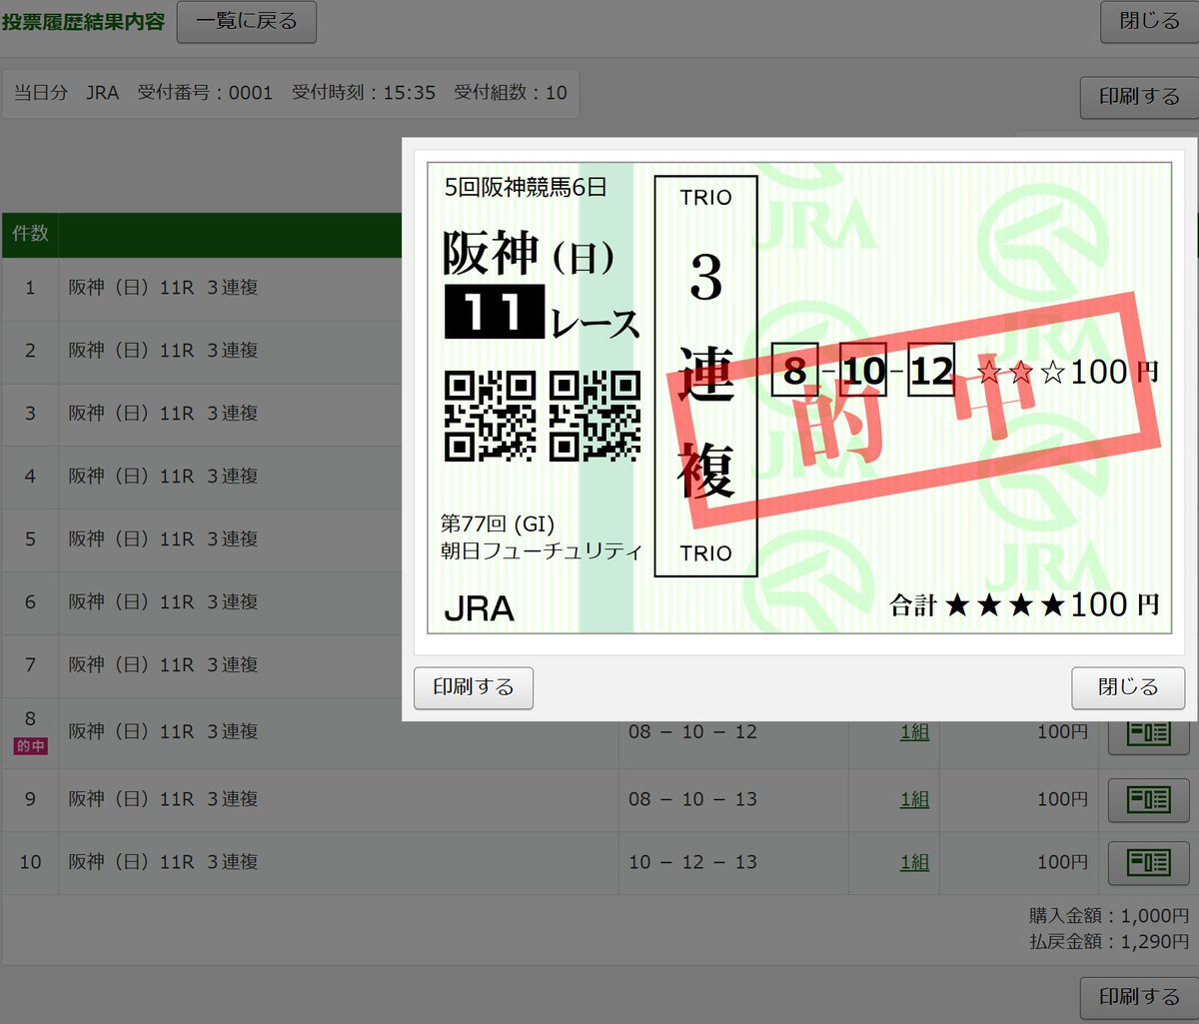Click 100円 amount in row 8

1062,732
